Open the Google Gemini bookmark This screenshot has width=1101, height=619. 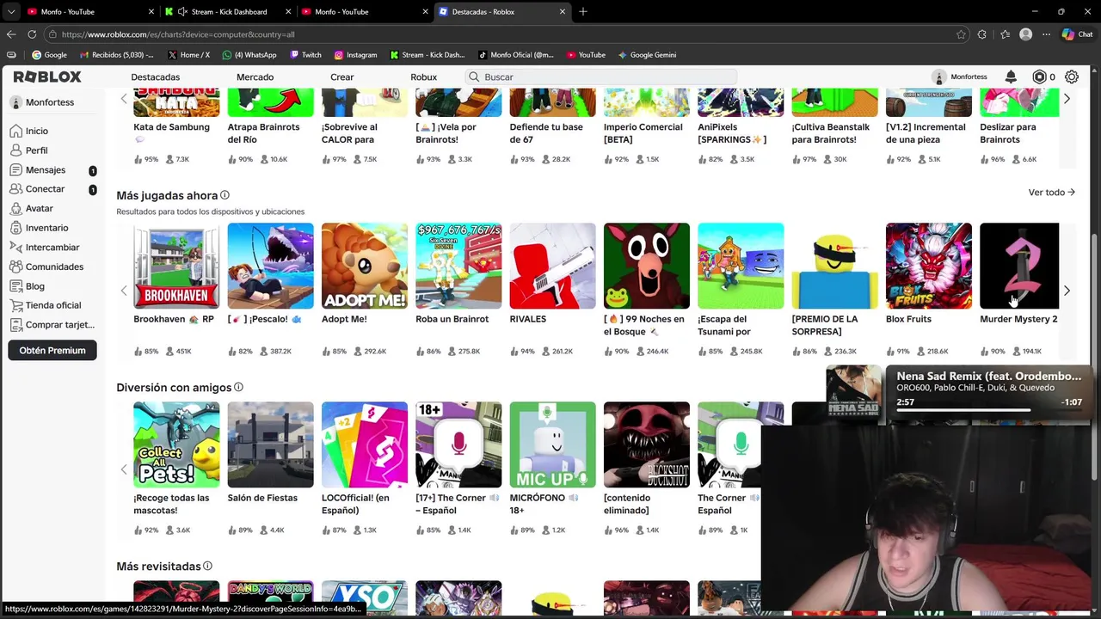pyautogui.click(x=647, y=55)
